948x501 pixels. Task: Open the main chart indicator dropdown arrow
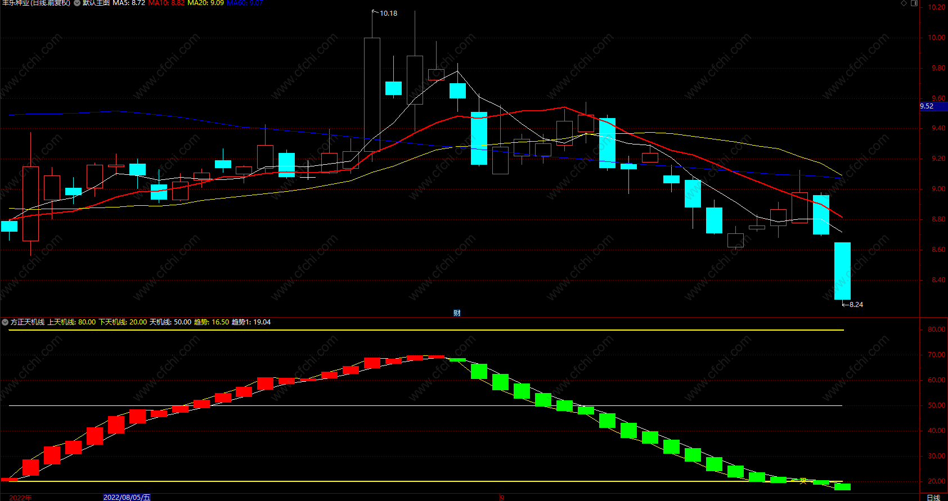(x=77, y=3)
